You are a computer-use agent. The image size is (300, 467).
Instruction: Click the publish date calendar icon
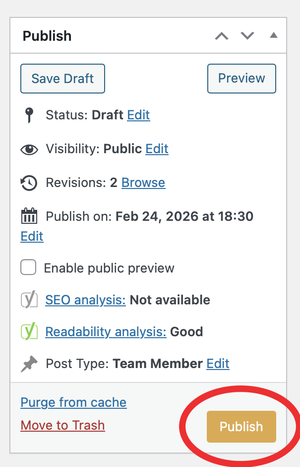click(x=29, y=216)
